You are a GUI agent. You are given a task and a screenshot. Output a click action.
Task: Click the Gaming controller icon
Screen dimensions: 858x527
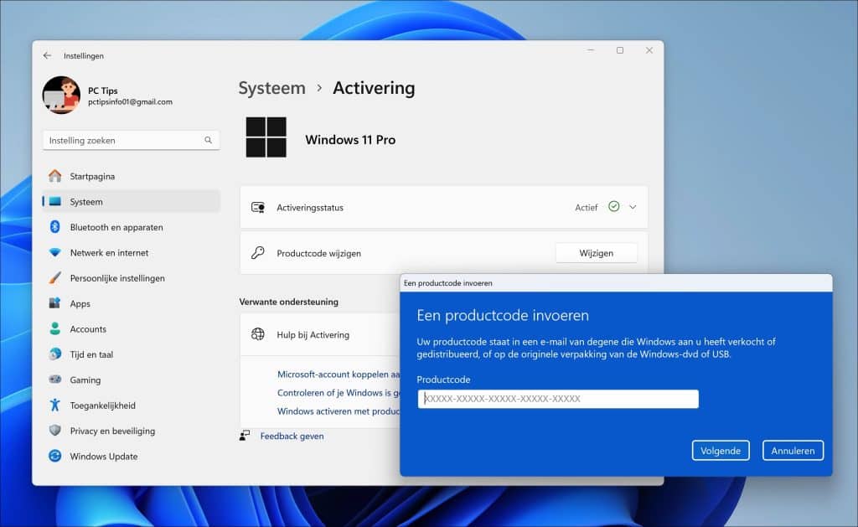point(54,379)
